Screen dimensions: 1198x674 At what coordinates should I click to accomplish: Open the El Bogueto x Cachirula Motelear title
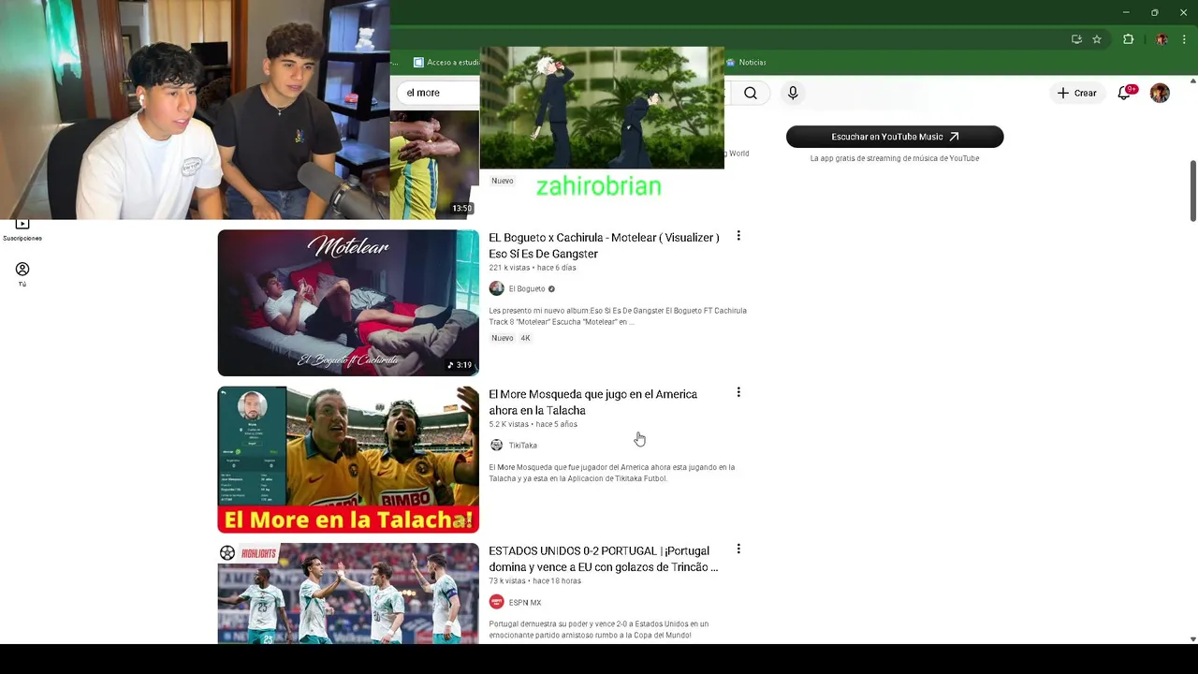(x=604, y=245)
